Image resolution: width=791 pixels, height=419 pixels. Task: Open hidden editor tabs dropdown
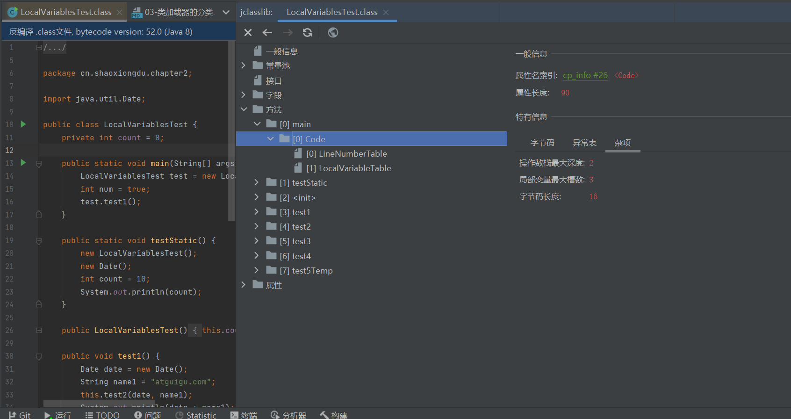point(226,12)
